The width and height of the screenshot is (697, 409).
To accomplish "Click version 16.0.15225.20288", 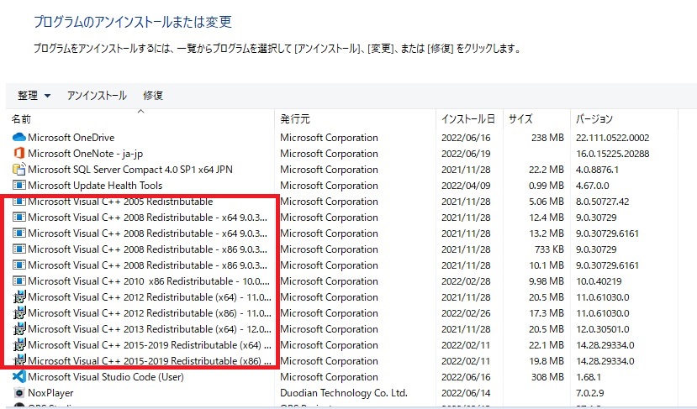I will [x=613, y=153].
